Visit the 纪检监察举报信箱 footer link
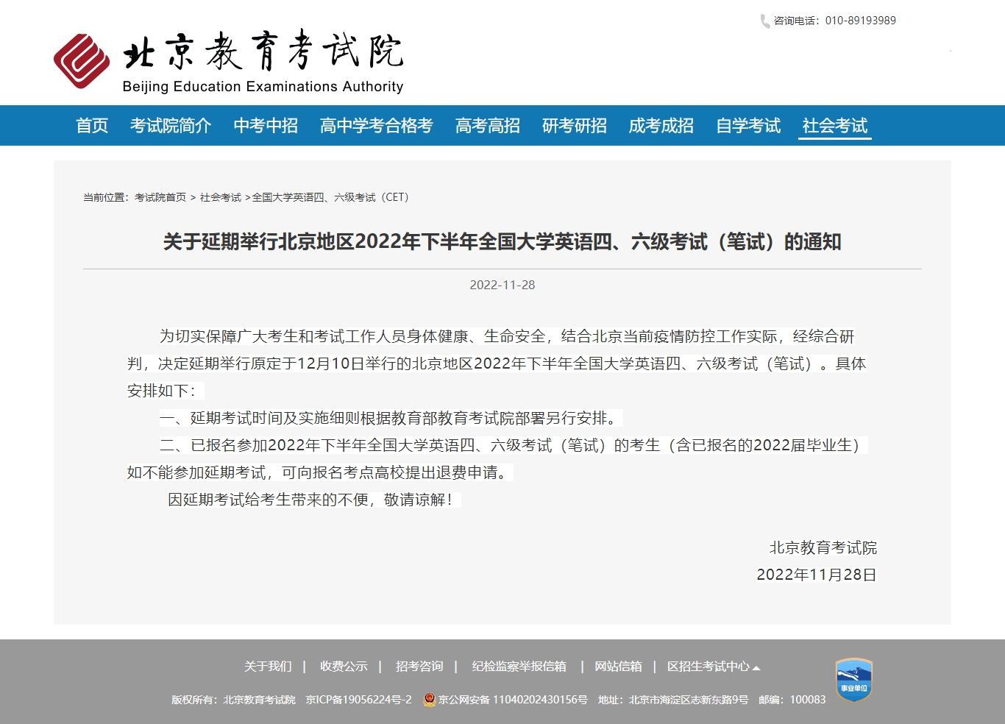Screen dimensions: 1005x724 (519, 667)
